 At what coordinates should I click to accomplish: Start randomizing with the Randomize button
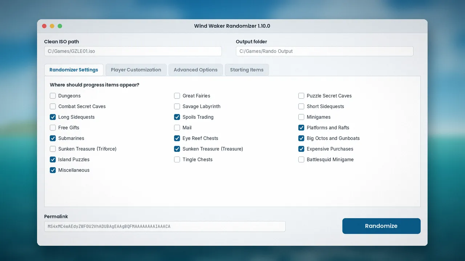[381, 226]
